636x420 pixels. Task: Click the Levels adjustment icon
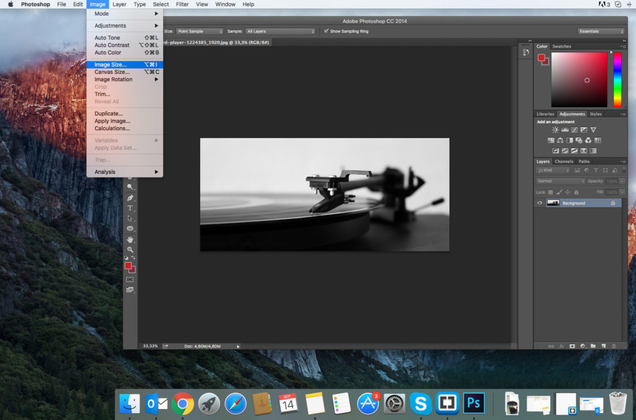pyautogui.click(x=564, y=130)
